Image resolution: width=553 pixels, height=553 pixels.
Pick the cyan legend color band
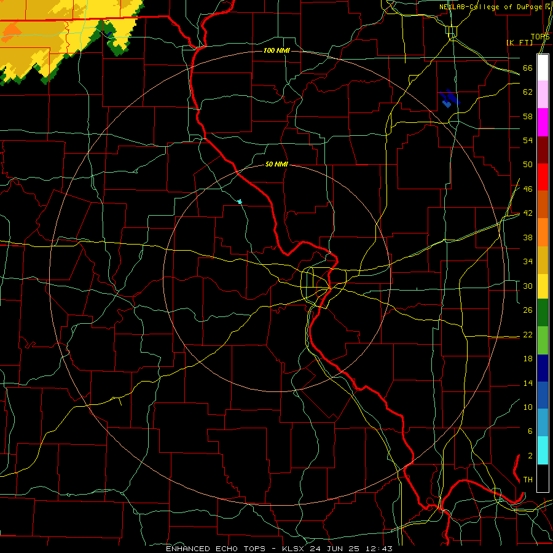pos(543,450)
